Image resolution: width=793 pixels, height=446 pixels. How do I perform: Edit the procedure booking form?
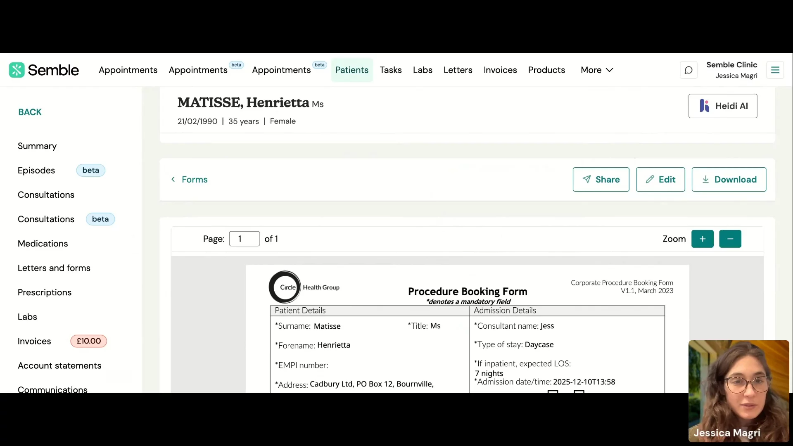[x=660, y=179]
